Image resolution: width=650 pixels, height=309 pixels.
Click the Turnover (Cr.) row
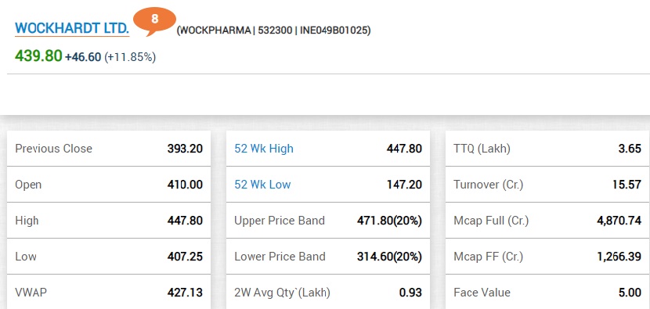click(x=547, y=185)
